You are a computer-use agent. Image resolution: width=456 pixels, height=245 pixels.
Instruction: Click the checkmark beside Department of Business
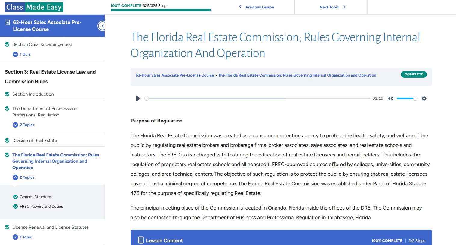tap(7, 109)
